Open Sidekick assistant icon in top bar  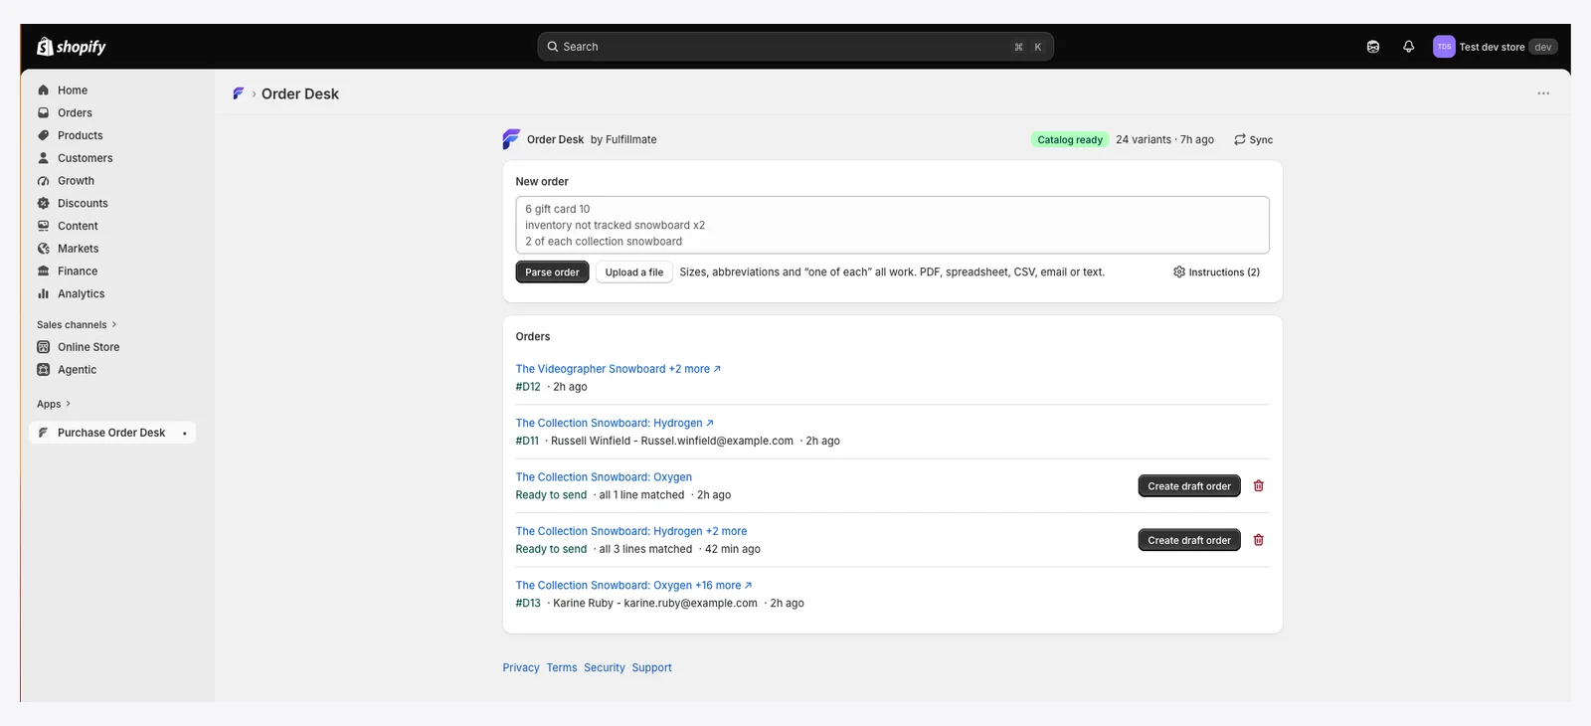click(1373, 47)
